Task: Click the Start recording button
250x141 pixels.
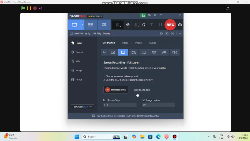Action: [116, 90]
